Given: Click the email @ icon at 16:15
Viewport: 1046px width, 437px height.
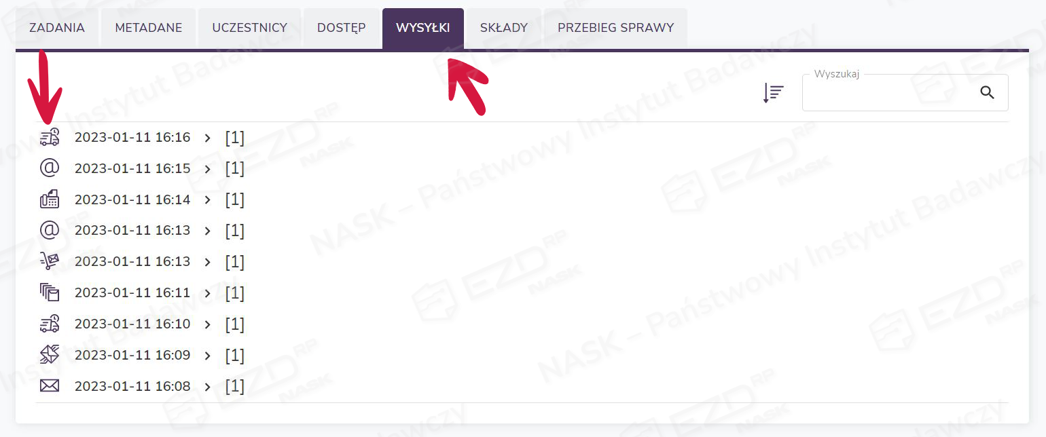Looking at the screenshot, I should pyautogui.click(x=50, y=168).
